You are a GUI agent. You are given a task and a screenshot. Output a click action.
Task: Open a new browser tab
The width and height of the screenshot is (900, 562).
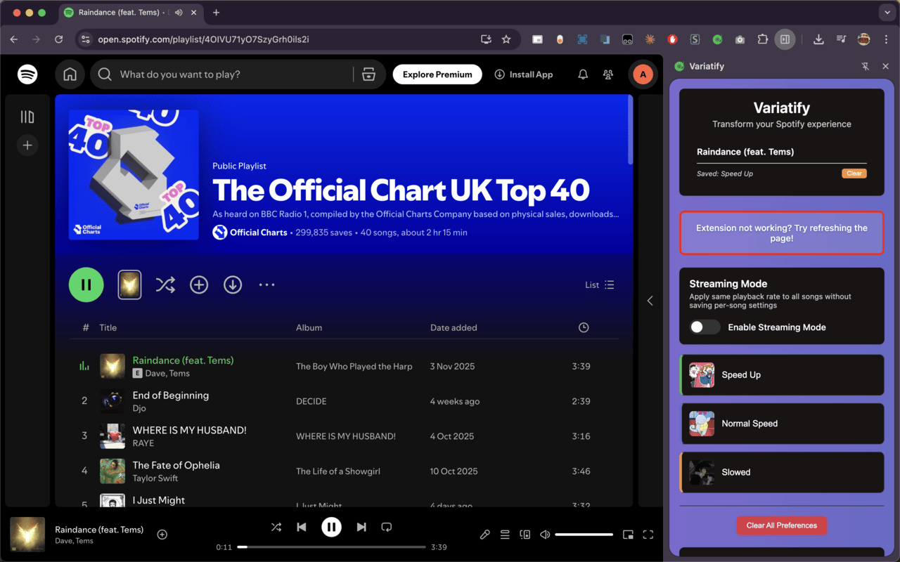pos(216,13)
